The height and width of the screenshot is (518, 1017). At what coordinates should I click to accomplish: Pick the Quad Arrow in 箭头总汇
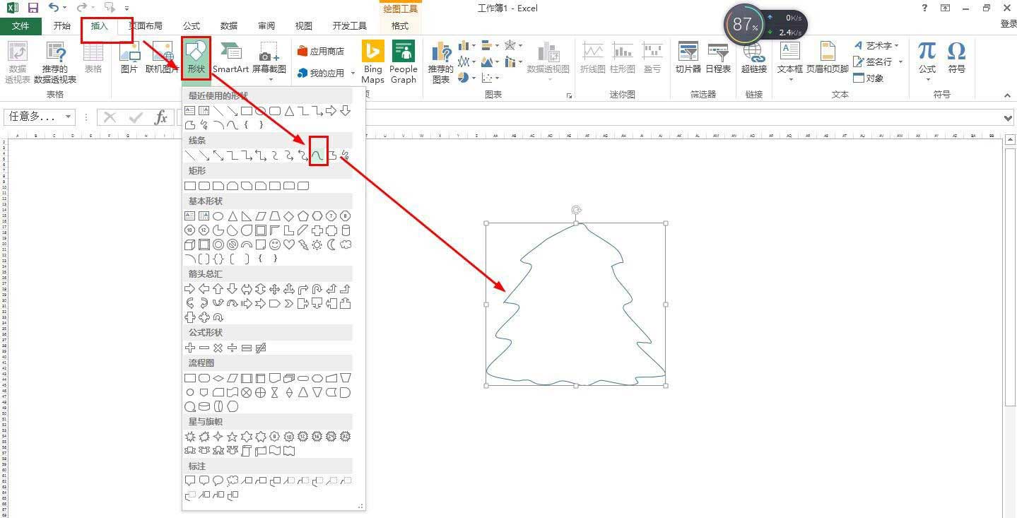275,289
